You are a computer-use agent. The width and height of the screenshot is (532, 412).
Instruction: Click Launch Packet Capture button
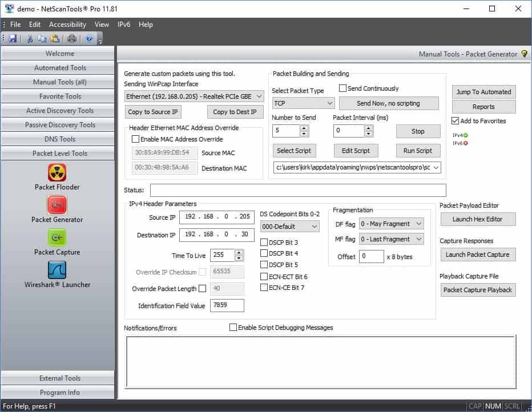click(478, 255)
